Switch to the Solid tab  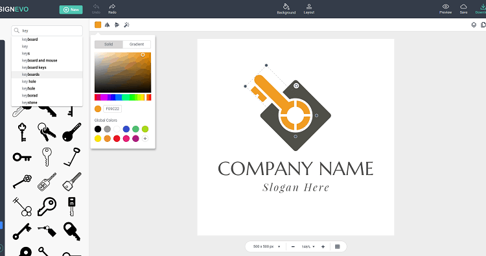coord(108,44)
